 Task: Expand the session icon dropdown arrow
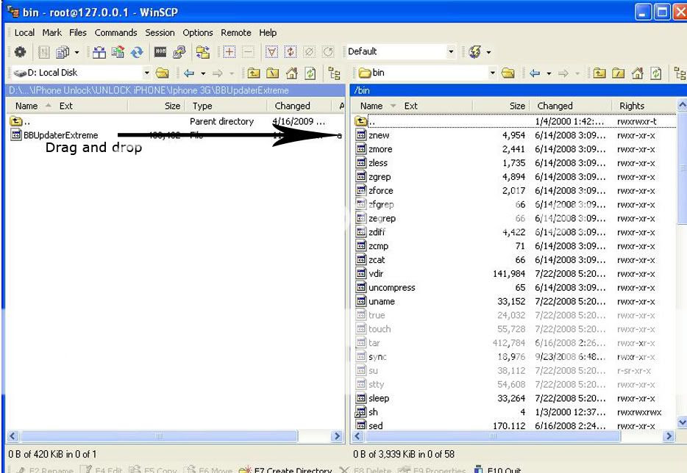click(x=488, y=52)
